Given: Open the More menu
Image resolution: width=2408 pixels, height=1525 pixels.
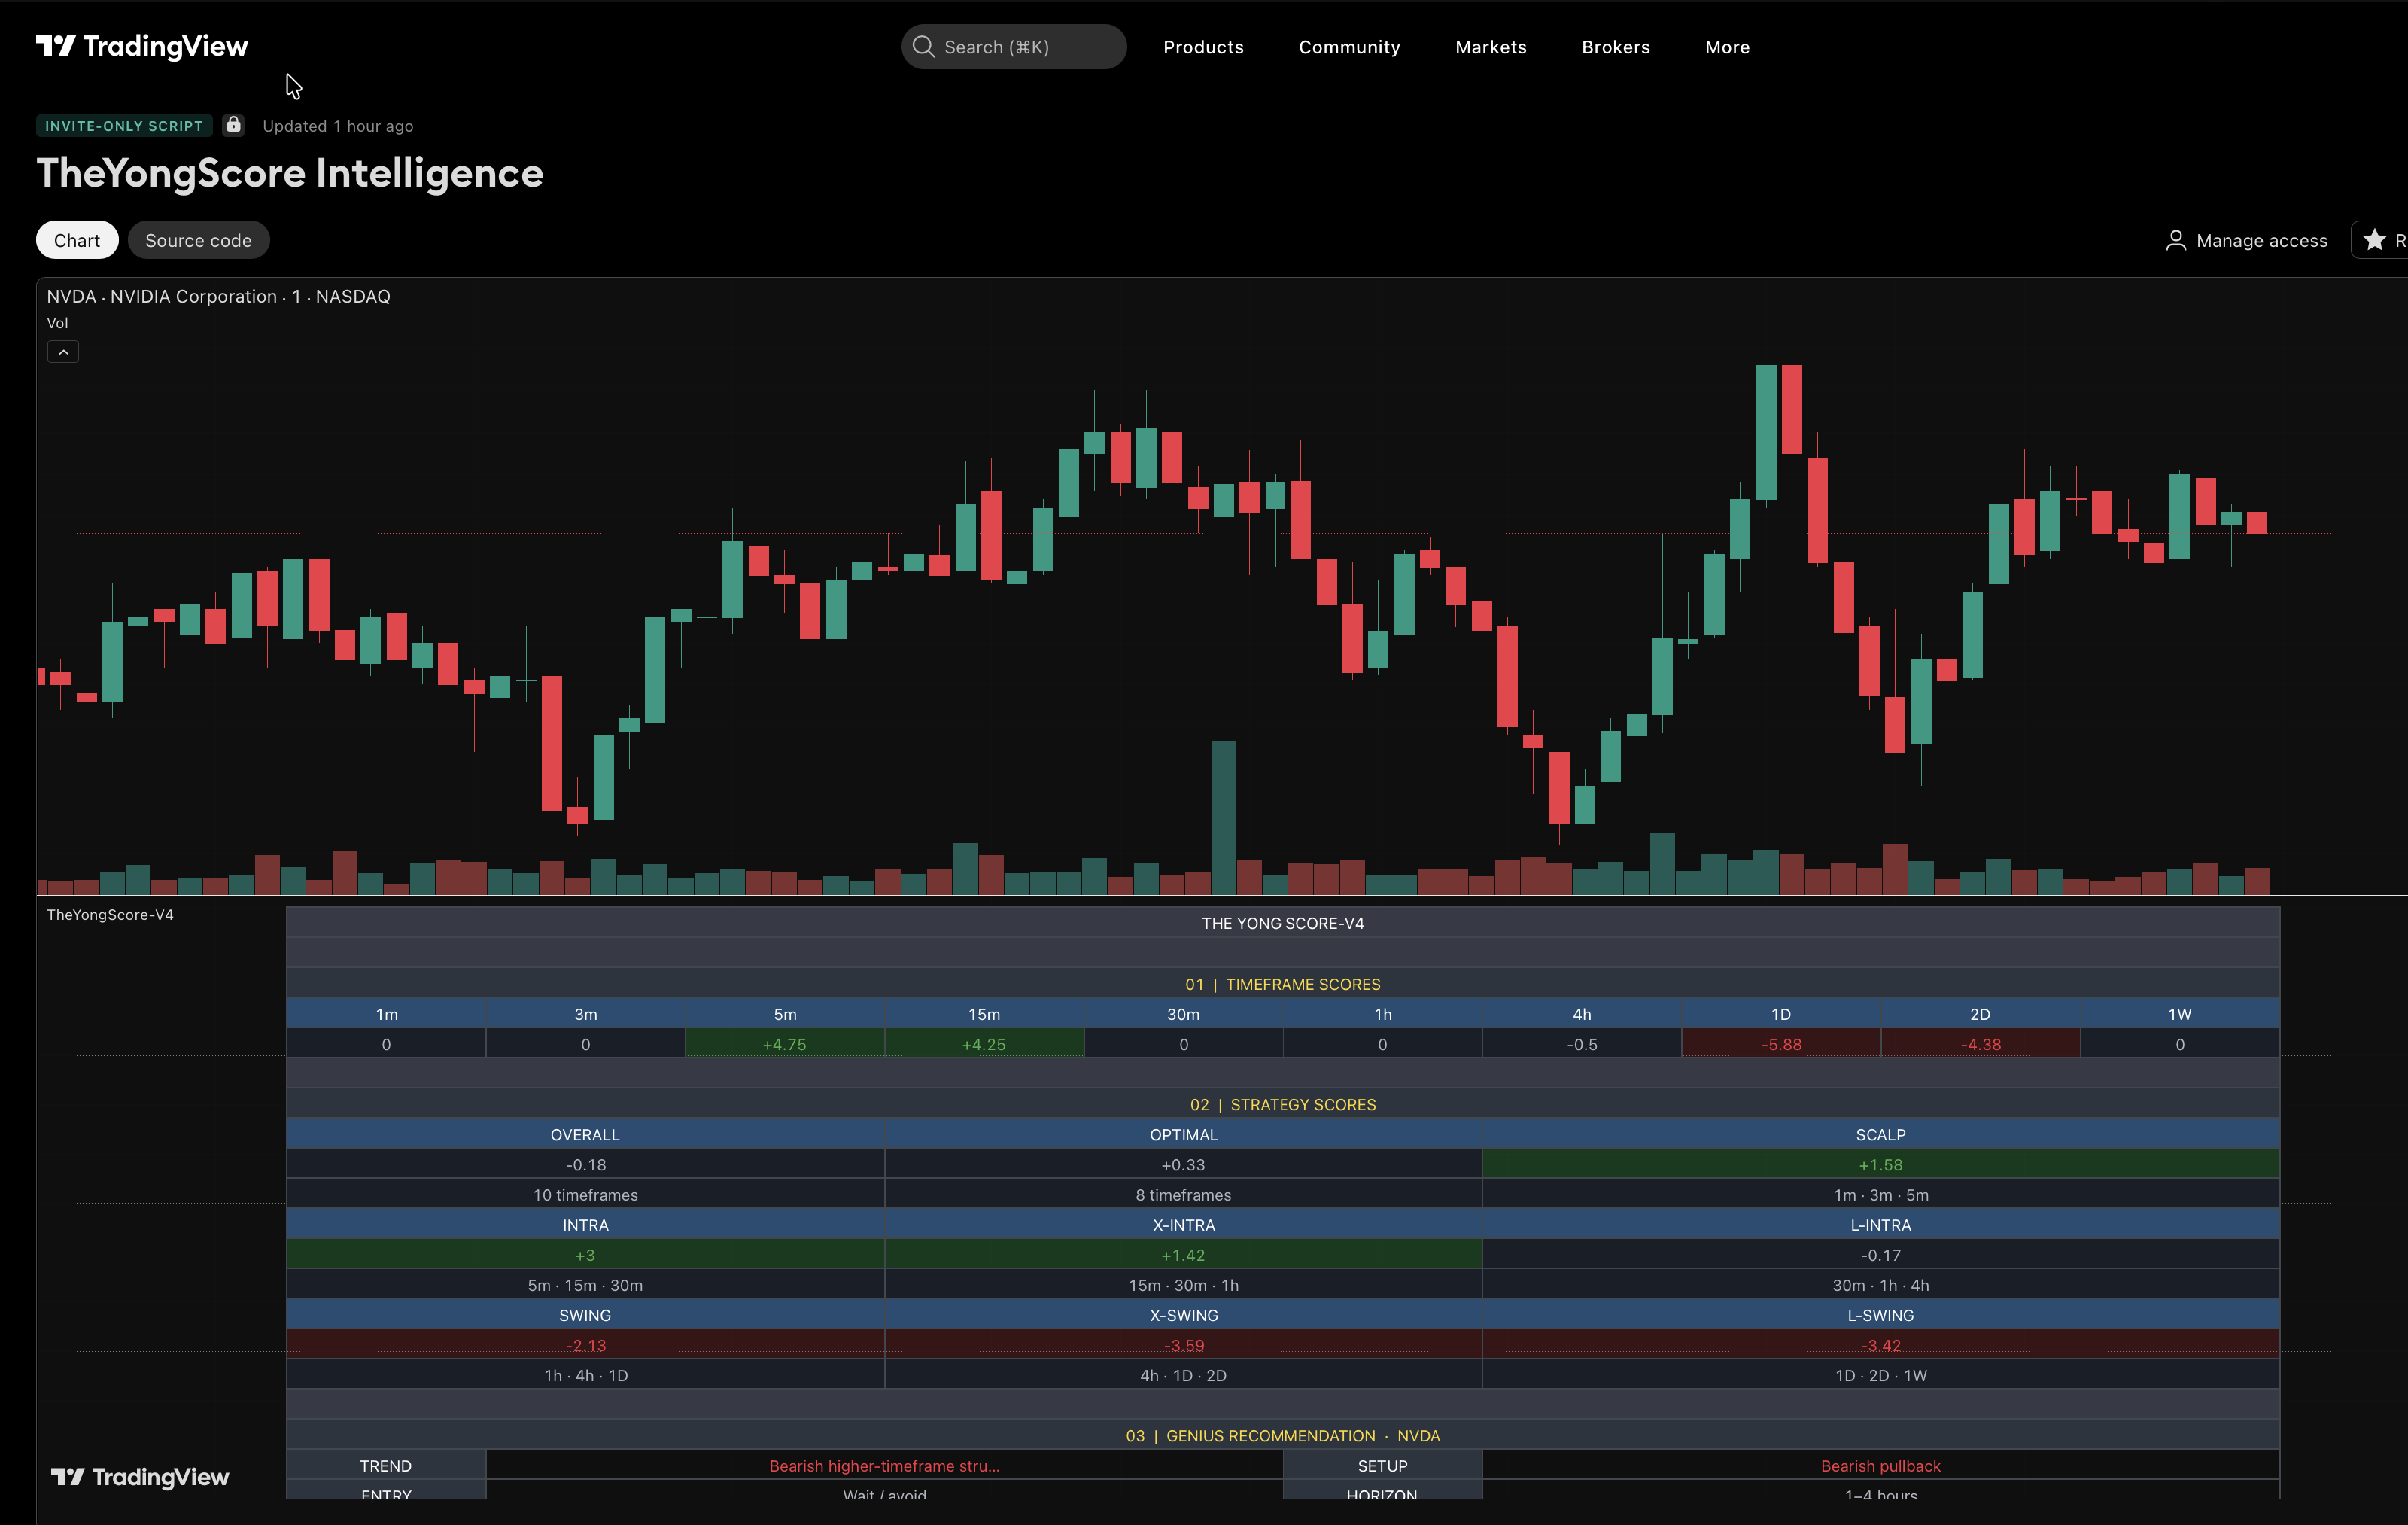Looking at the screenshot, I should [x=1727, y=47].
